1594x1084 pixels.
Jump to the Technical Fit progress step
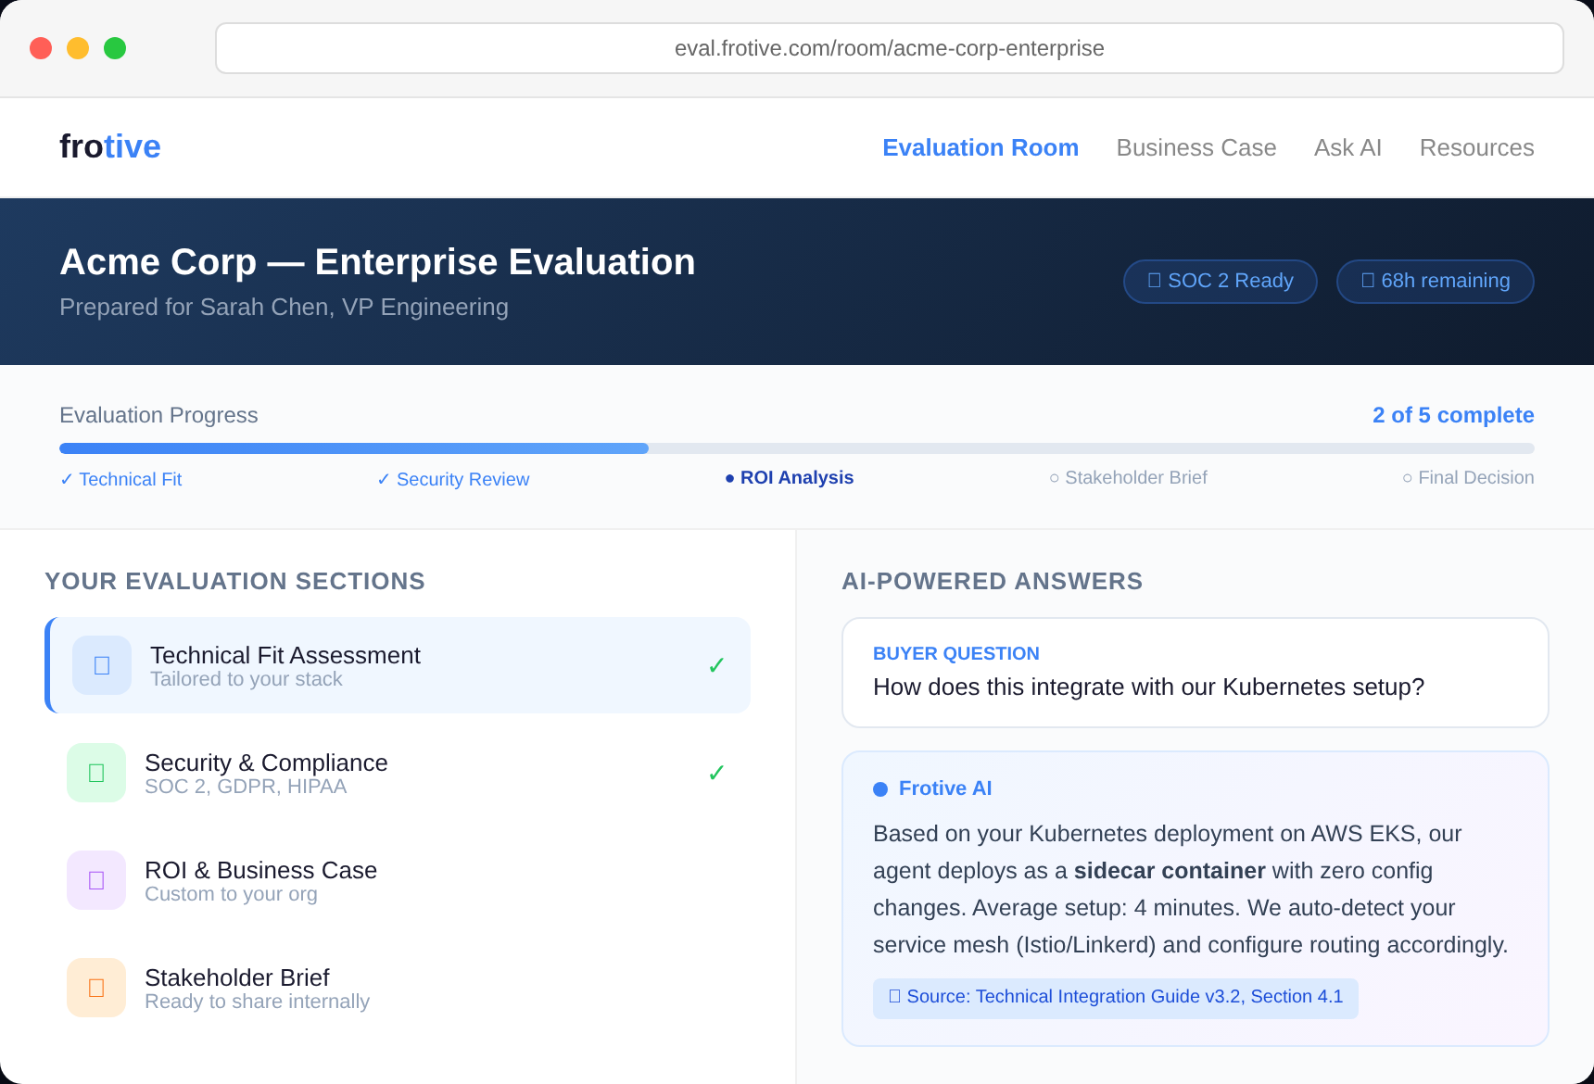point(121,479)
